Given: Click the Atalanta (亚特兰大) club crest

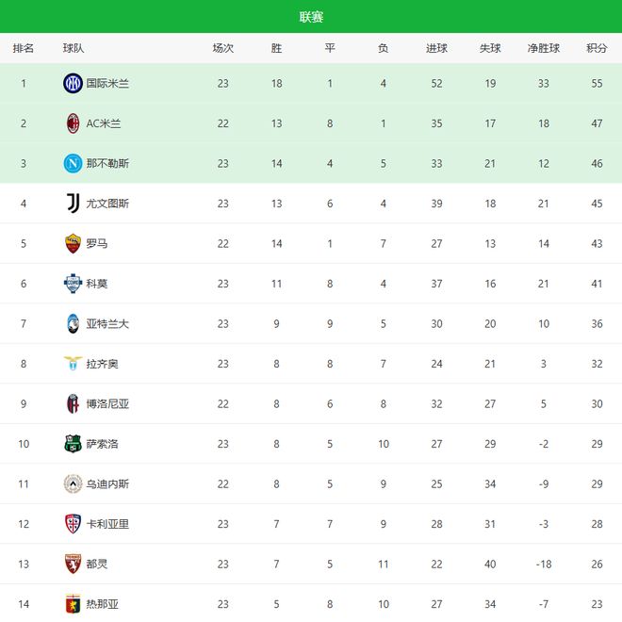Looking at the screenshot, I should click(73, 323).
